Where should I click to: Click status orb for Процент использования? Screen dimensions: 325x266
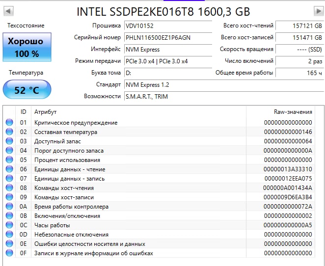click(x=9, y=160)
